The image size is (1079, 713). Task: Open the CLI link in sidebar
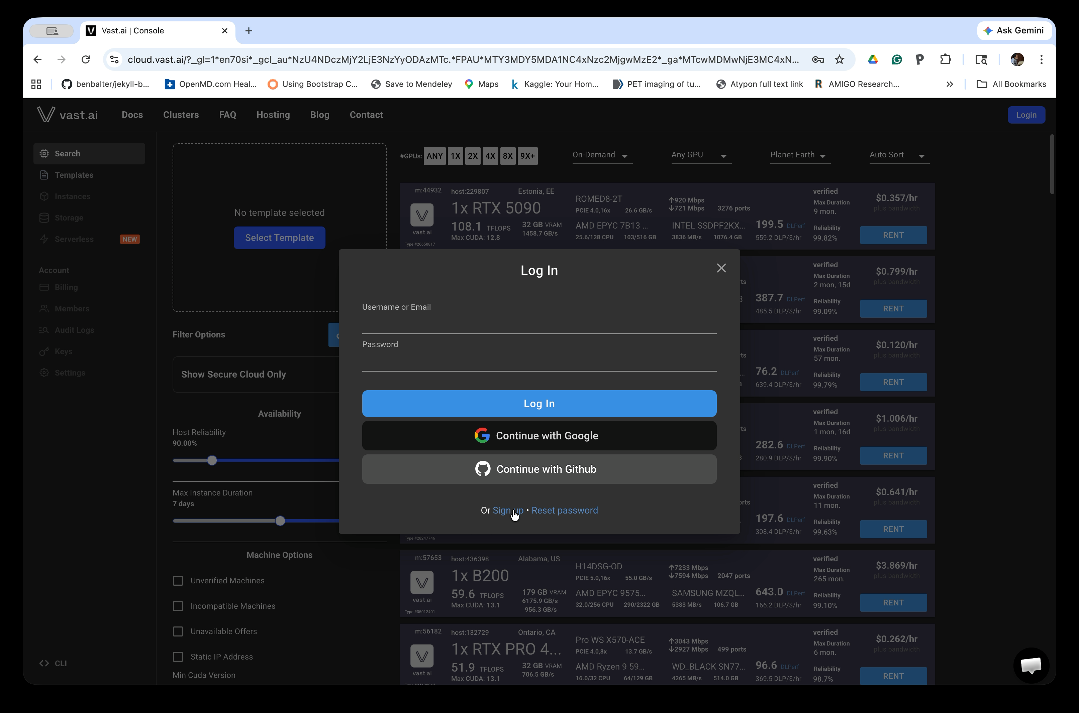point(53,664)
